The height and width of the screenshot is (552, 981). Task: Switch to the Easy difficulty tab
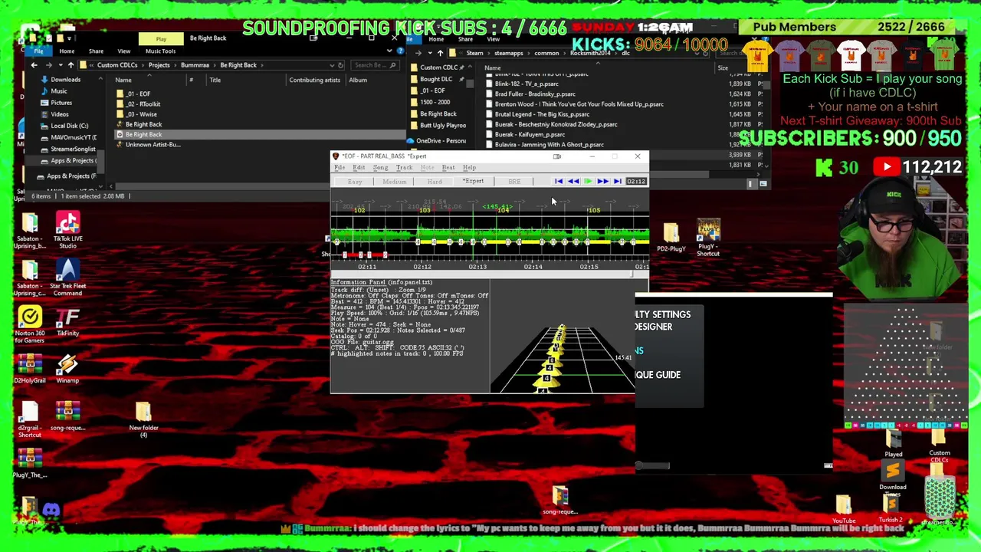(355, 182)
